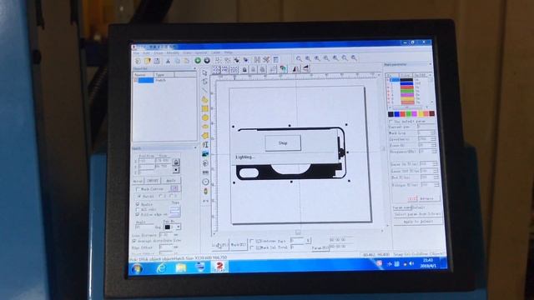This screenshot has width=534, height=300.
Task: Toggle the Use default param checkbox
Action: tap(390, 121)
